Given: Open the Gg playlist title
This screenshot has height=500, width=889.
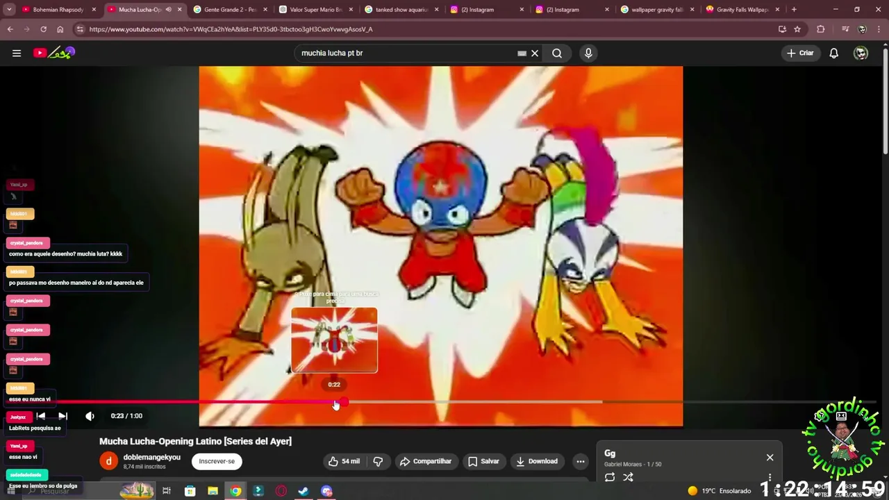Looking at the screenshot, I should 610,453.
